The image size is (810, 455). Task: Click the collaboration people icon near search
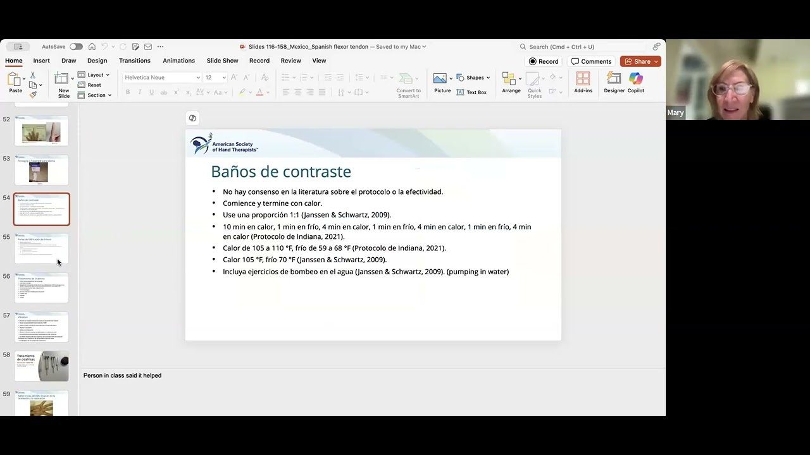click(657, 47)
